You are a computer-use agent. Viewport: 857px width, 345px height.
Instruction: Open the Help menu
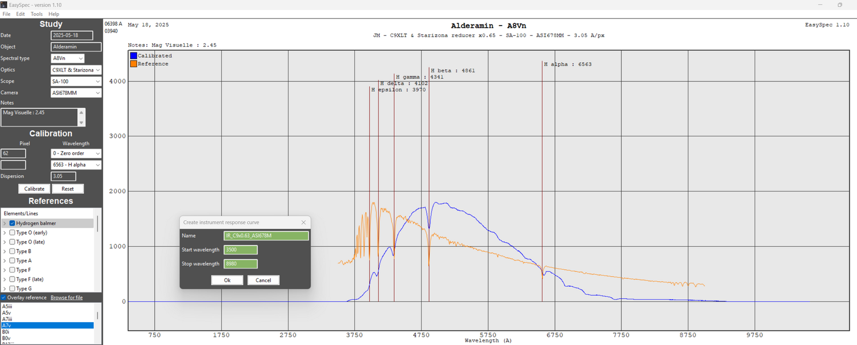pos(54,14)
